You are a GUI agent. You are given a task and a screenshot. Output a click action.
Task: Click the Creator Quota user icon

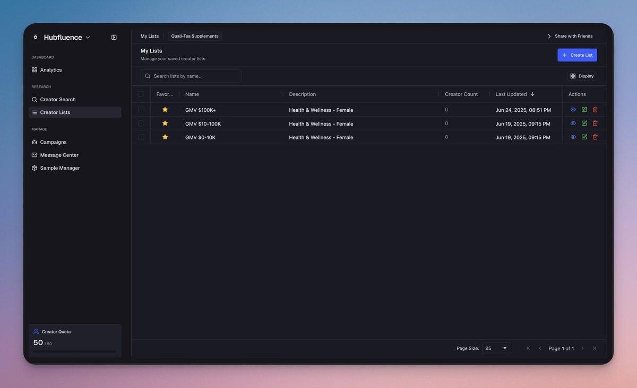pyautogui.click(x=36, y=331)
